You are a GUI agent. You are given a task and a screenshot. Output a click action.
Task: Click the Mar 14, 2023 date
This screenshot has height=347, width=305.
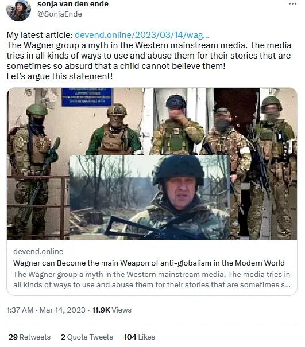(x=62, y=310)
